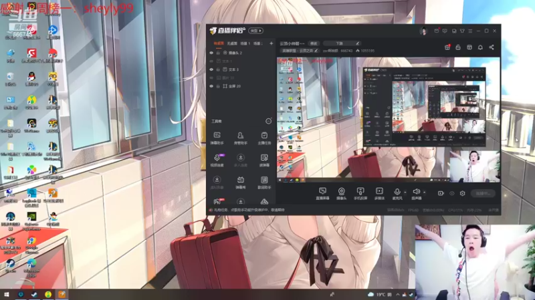The image size is (535, 300).
Task: Expand microphone options arrow
Action: (x=405, y=192)
